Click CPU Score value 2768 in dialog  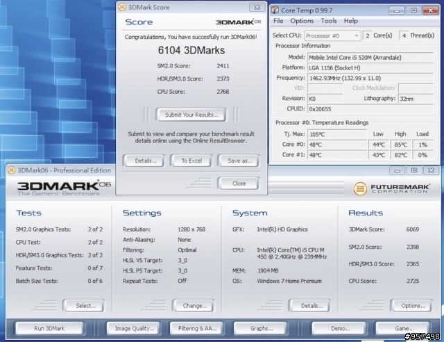click(x=223, y=92)
